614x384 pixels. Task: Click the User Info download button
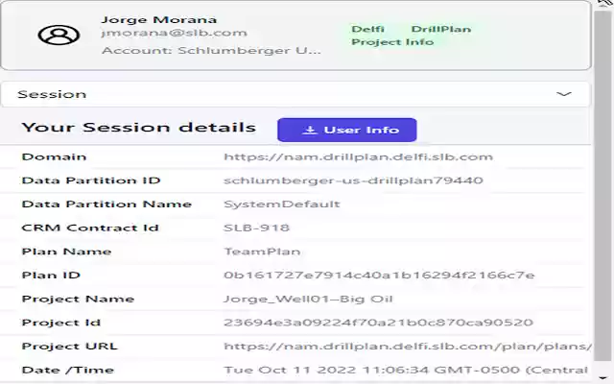pos(347,130)
